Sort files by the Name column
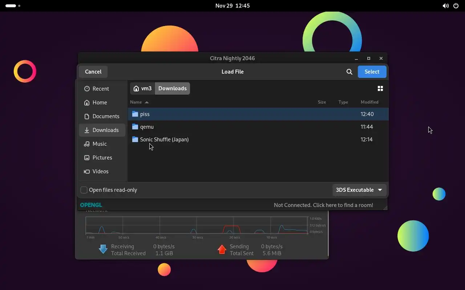Viewport: 465px width, 290px height. click(139, 102)
